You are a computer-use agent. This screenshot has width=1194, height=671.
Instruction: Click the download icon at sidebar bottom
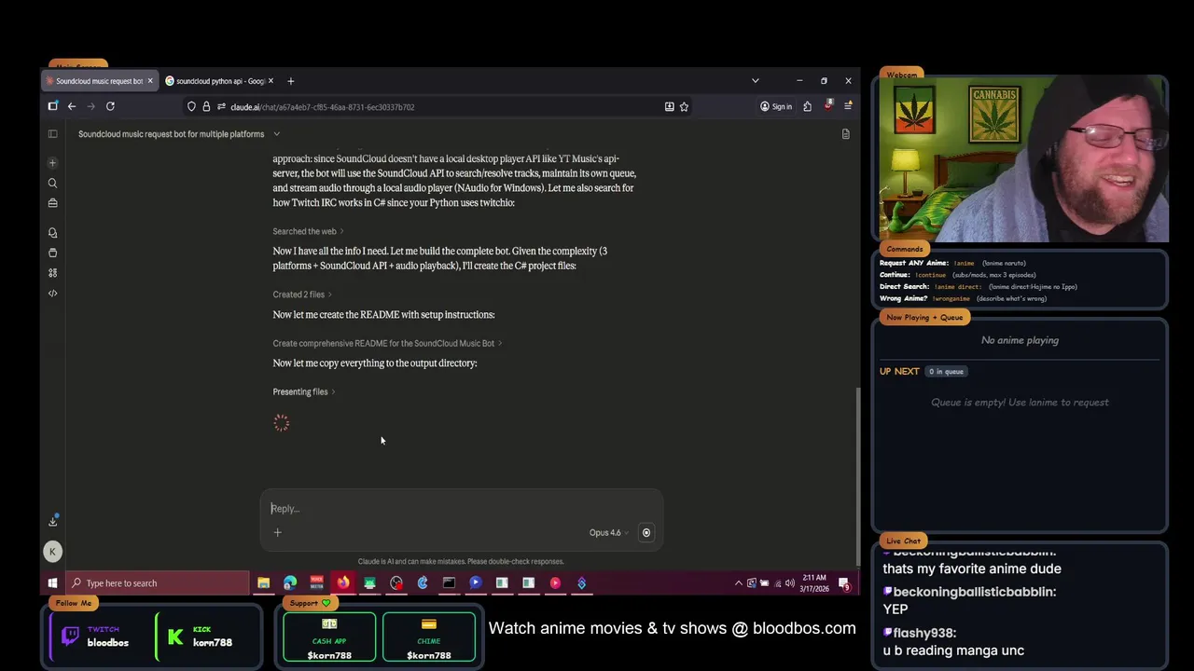[52, 521]
